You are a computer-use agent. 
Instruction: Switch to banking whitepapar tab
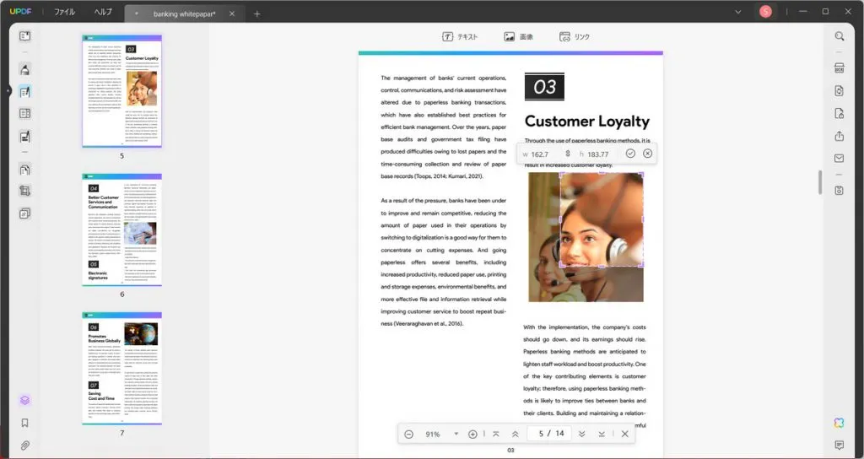(184, 13)
